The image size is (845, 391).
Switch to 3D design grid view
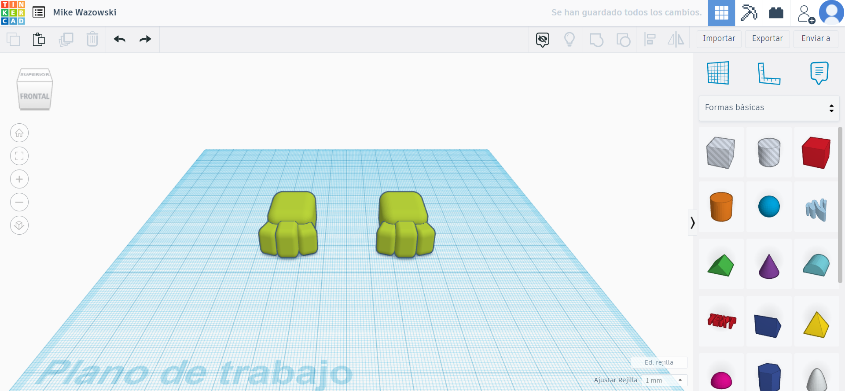pyautogui.click(x=721, y=13)
